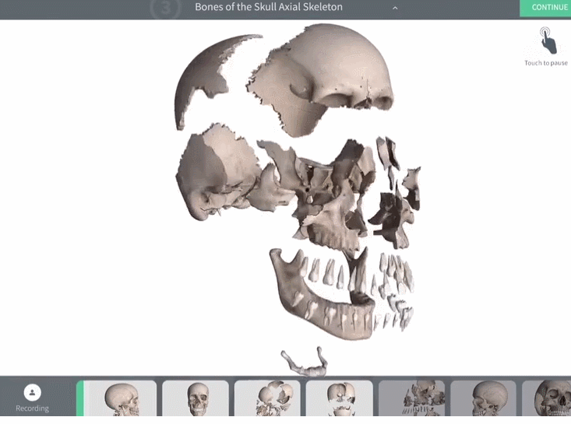This screenshot has width=571, height=424.
Task: Select the cranium-only skull thumbnail
Action: click(x=483, y=398)
